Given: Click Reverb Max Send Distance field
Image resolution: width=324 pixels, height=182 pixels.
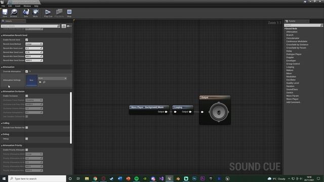Looking at the screenshot, I should coord(34,60).
